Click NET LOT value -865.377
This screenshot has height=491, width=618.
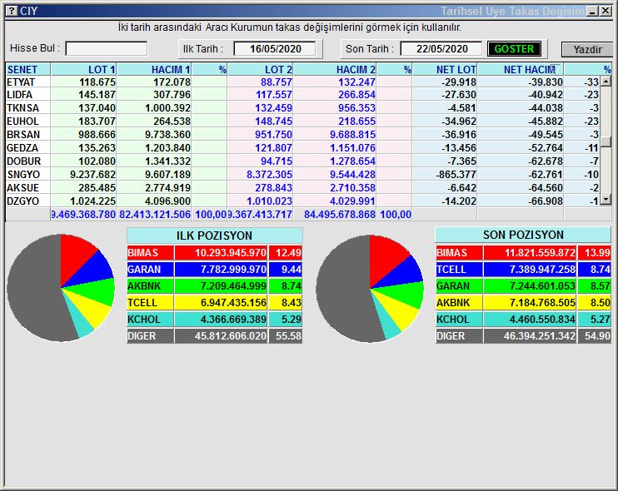coord(456,175)
